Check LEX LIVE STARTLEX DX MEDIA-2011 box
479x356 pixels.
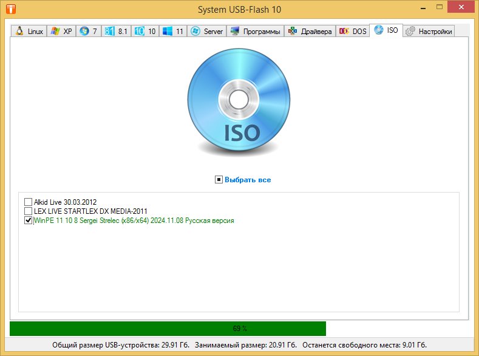(x=29, y=211)
